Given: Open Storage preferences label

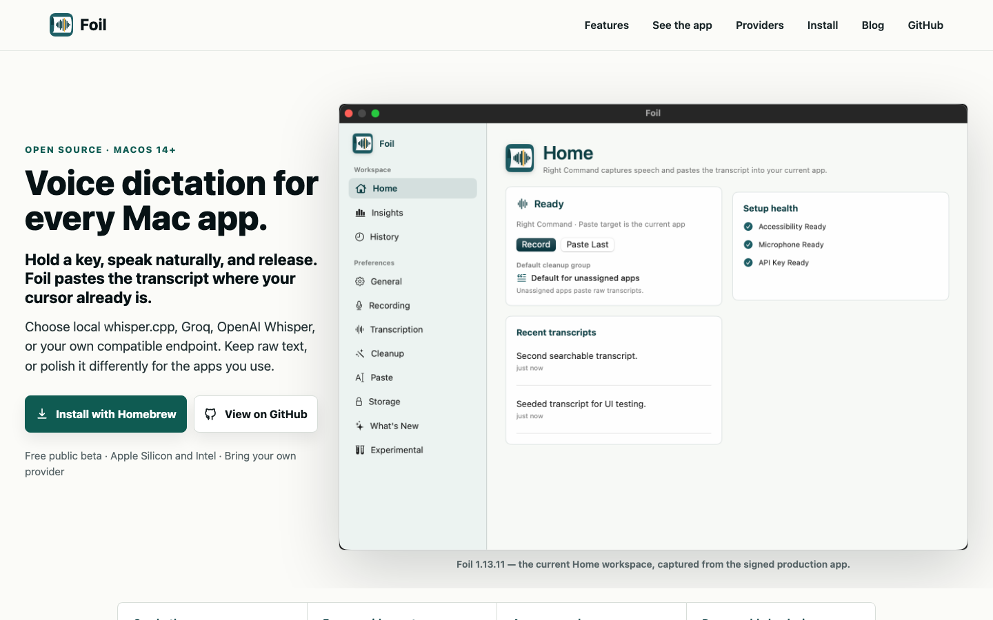Looking at the screenshot, I should tap(384, 402).
